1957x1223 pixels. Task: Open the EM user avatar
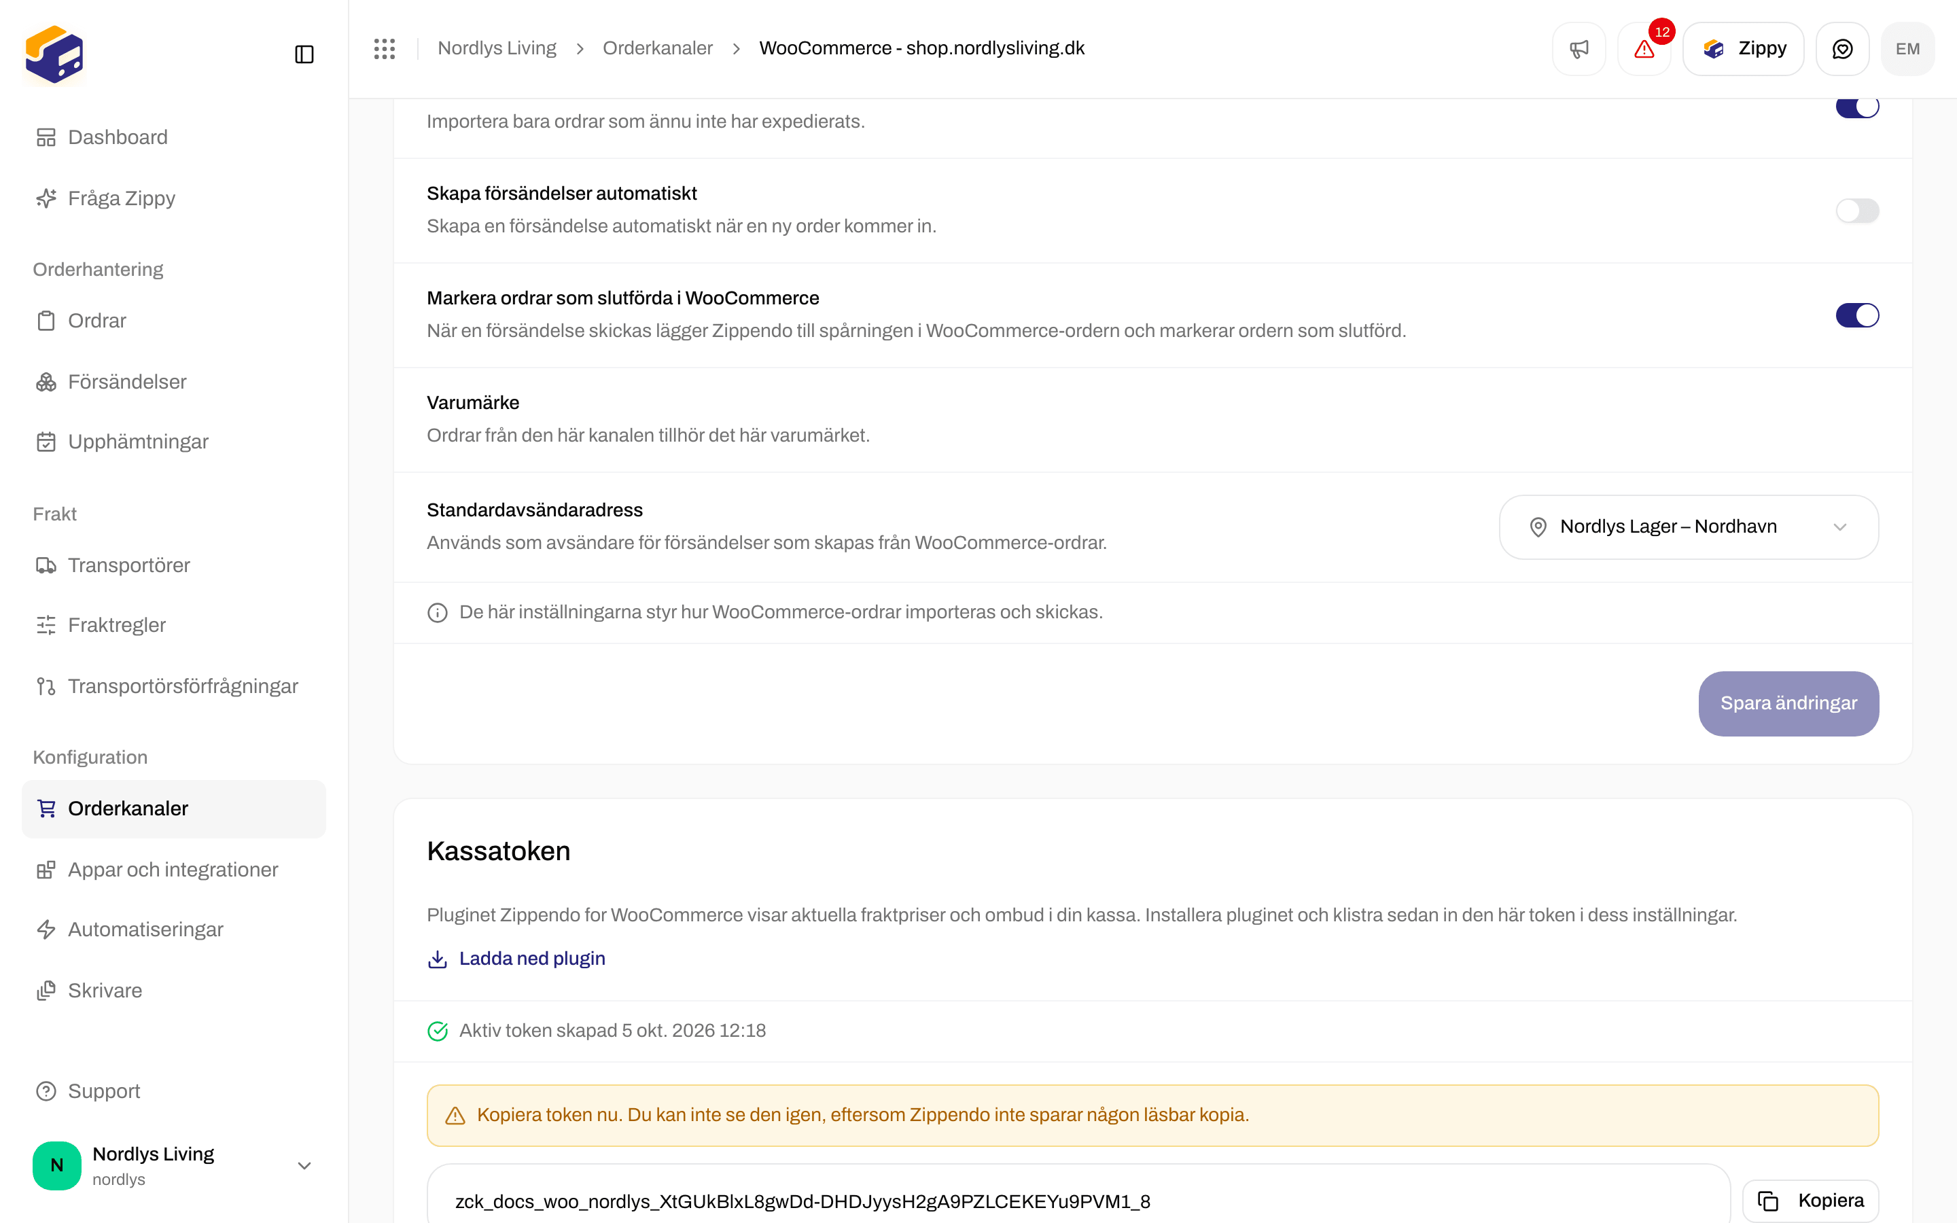coord(1907,48)
